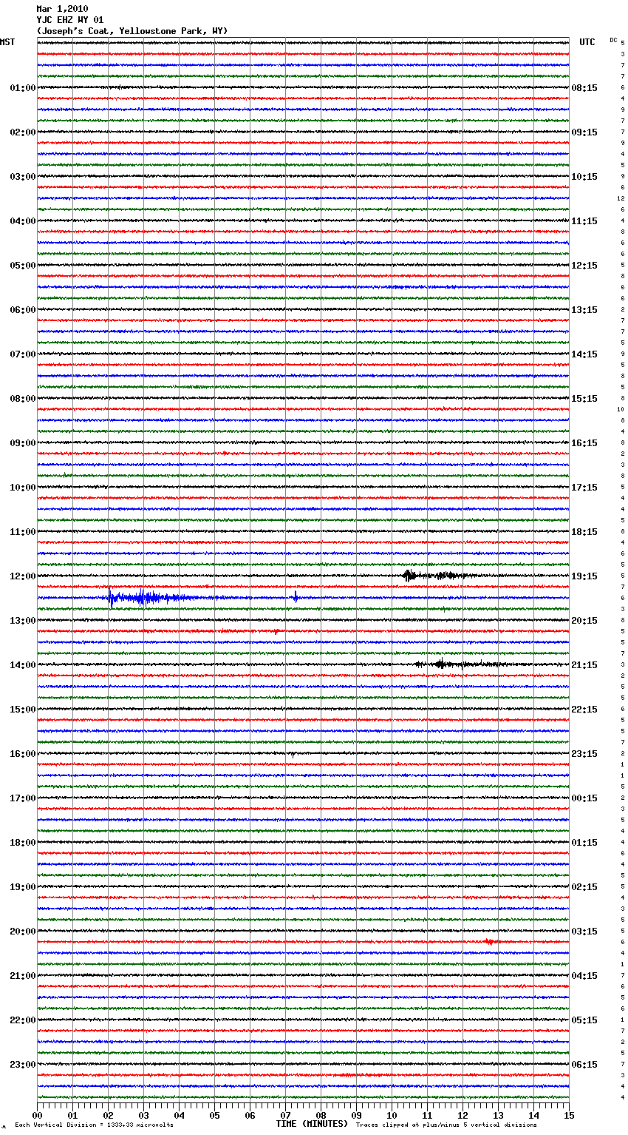Select the 13:00 MST time label
Image resolution: width=628 pixels, height=1135 pixels.
(23, 621)
